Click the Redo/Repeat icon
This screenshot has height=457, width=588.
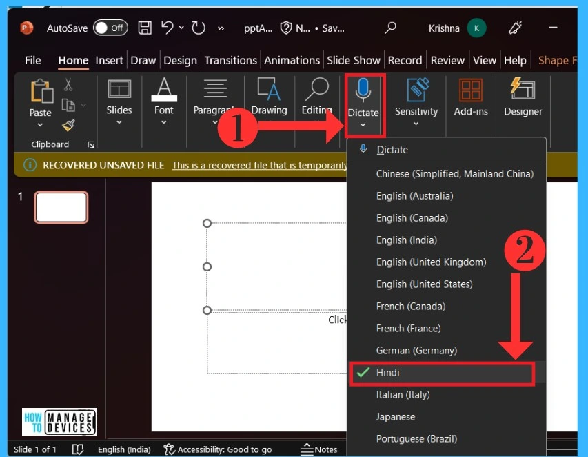click(199, 28)
